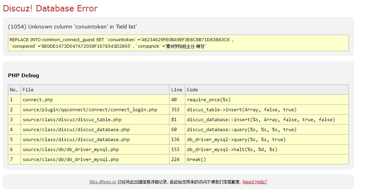Click the File column header

[28, 90]
